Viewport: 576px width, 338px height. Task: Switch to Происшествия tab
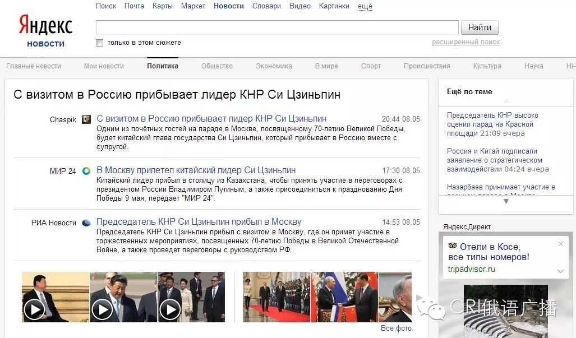tap(427, 66)
